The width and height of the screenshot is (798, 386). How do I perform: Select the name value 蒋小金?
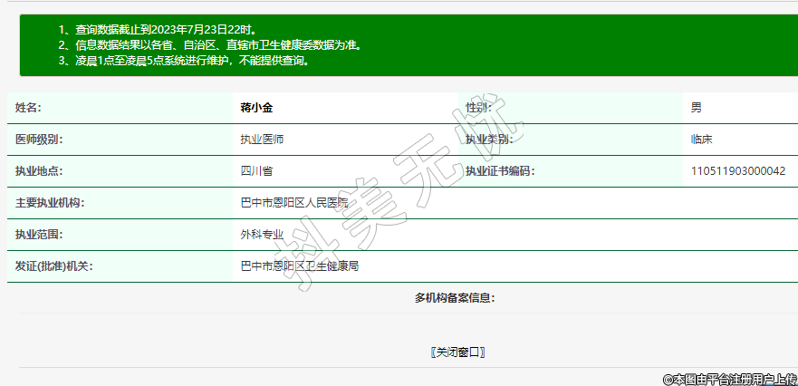click(x=256, y=108)
